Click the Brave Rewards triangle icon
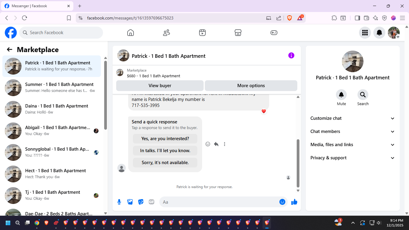Image resolution: width=409 pixels, height=230 pixels. point(300,18)
